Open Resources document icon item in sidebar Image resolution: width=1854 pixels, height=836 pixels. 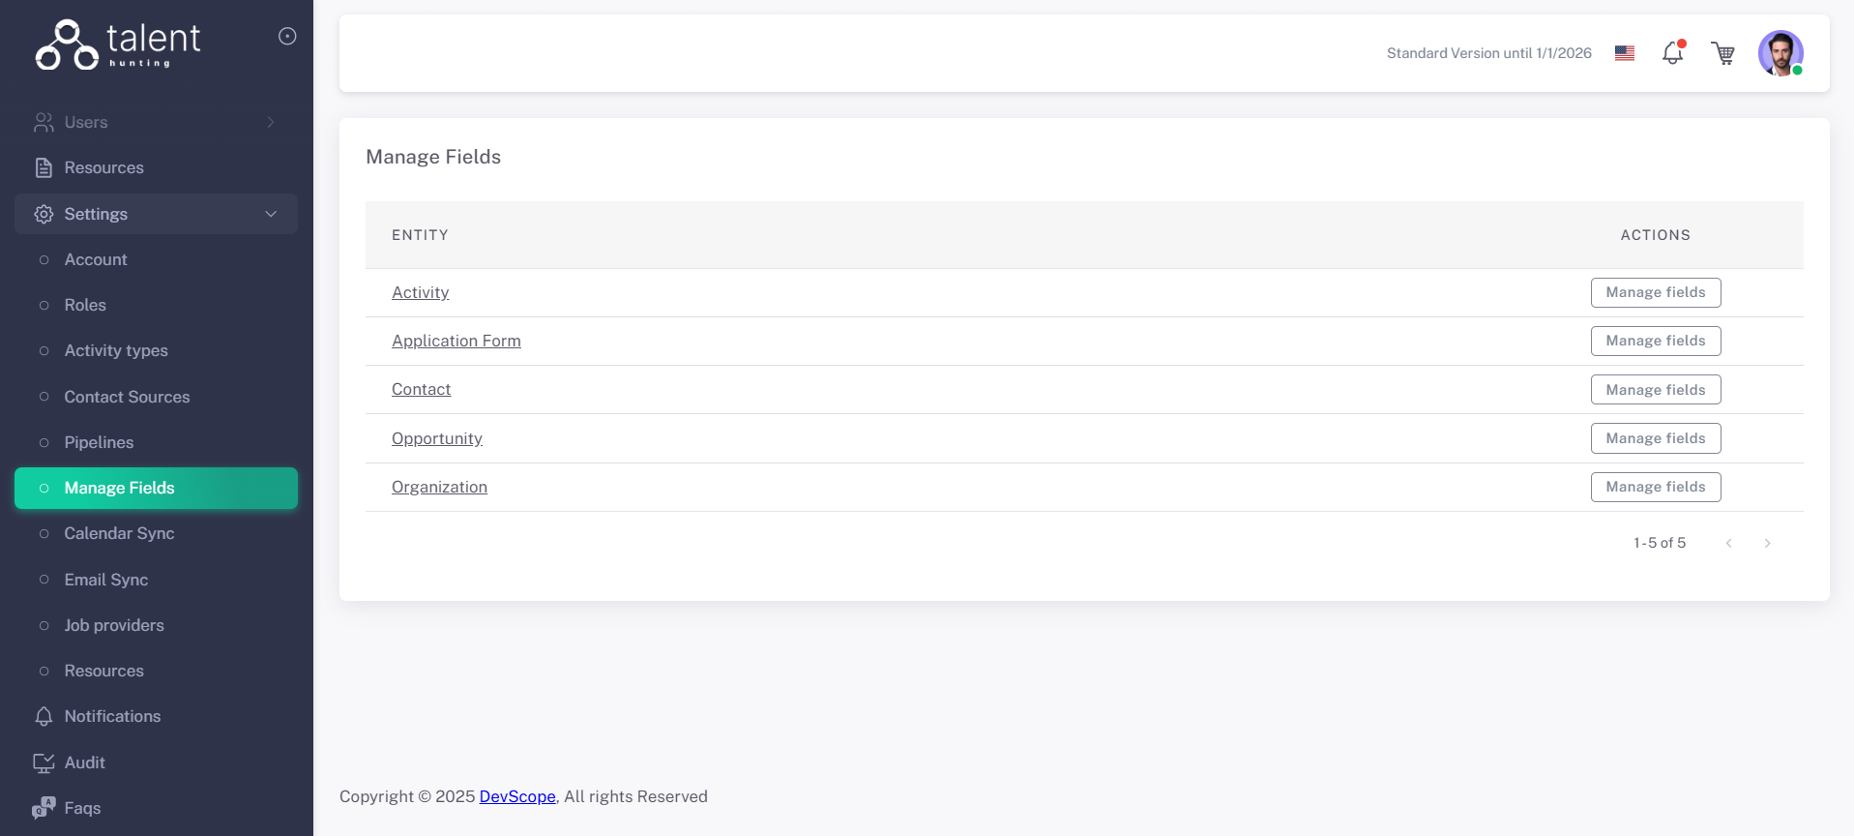103,167
